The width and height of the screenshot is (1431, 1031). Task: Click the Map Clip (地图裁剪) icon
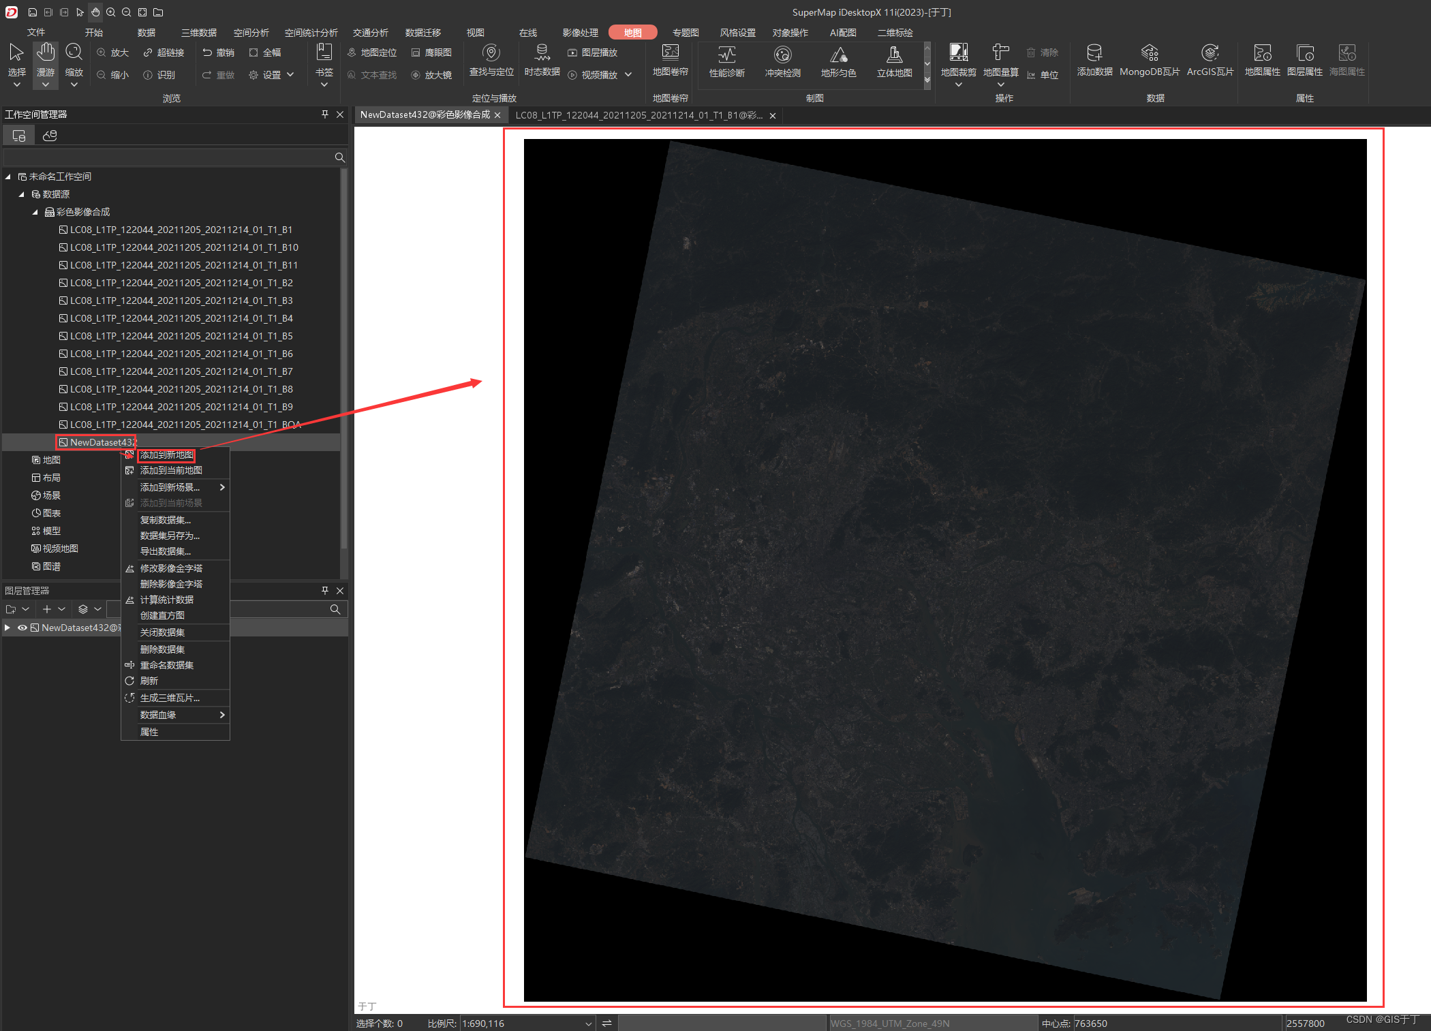(958, 53)
